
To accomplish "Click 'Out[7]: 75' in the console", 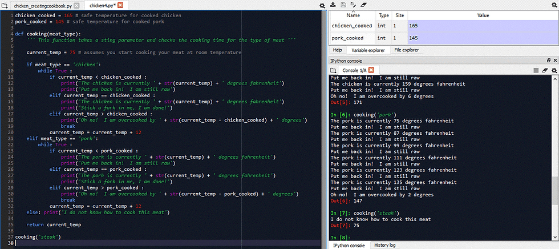I will point(344,226).
